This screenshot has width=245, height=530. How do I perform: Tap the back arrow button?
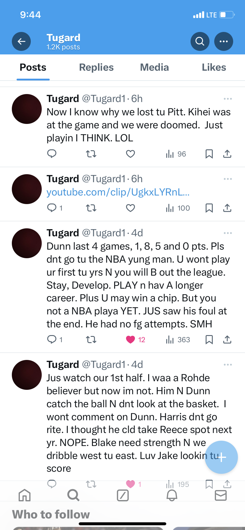click(21, 41)
